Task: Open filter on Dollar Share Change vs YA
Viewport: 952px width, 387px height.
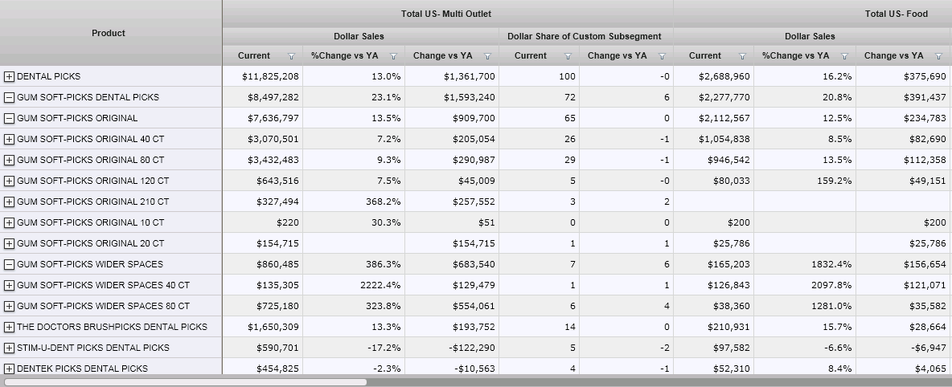Action: coord(662,56)
